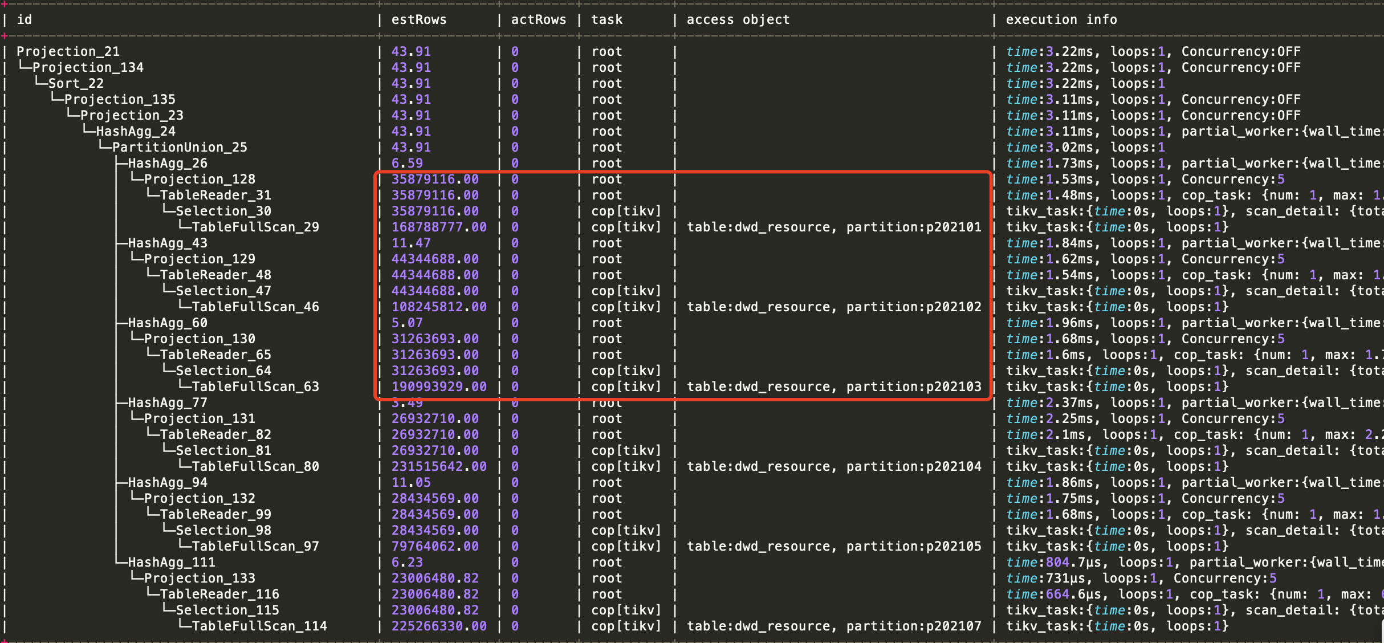Click the actRows column header
Viewport: 1384px width, 643px height.
pos(539,19)
